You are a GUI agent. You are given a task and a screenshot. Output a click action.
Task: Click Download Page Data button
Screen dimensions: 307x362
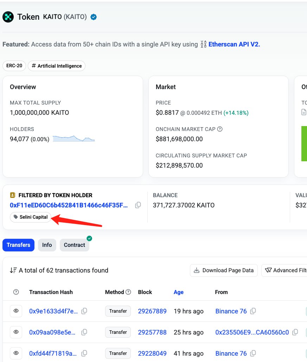[x=224, y=270]
